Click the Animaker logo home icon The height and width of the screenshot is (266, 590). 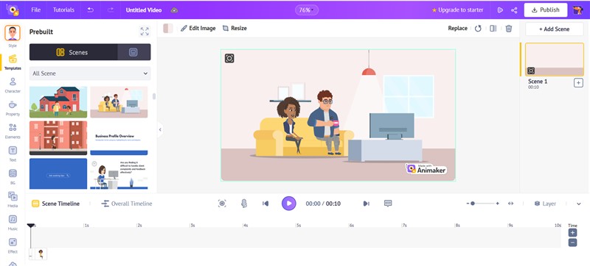click(x=13, y=10)
